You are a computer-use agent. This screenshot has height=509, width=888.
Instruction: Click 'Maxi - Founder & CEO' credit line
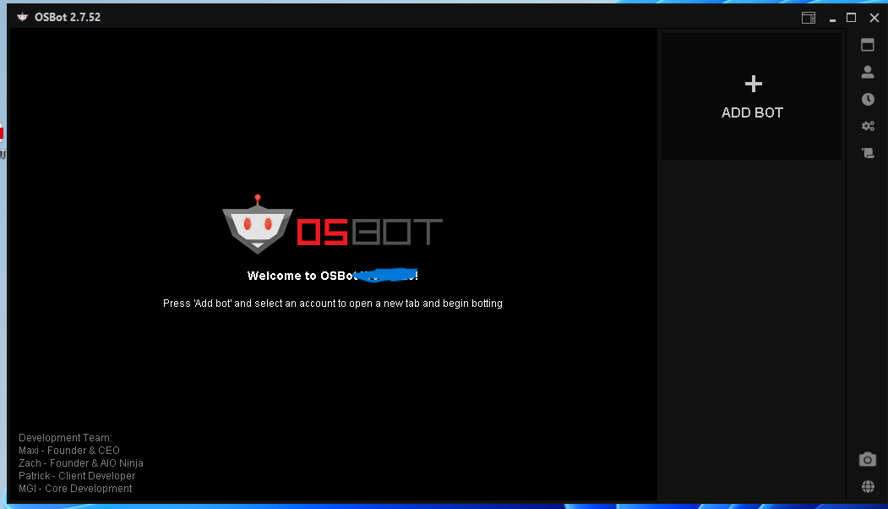tap(69, 451)
